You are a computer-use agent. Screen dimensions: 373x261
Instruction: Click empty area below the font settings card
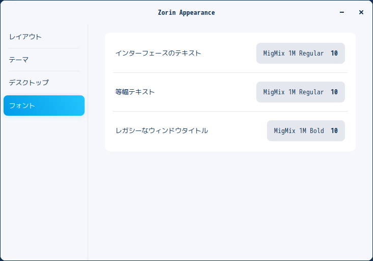coord(230,204)
